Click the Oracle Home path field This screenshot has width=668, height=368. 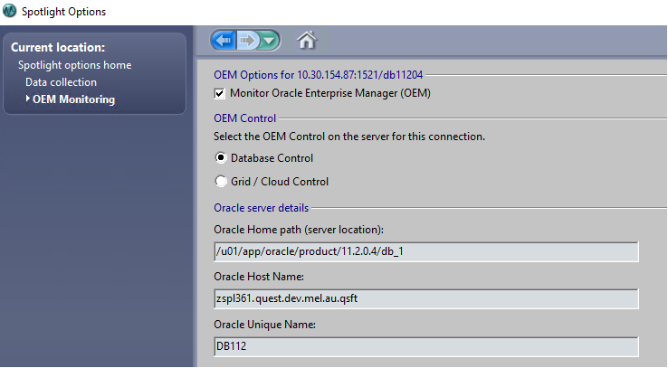pos(426,252)
